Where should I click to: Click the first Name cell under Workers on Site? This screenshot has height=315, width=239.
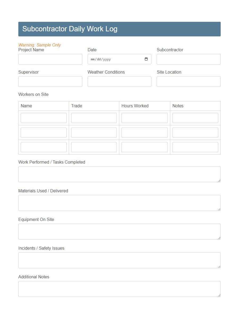44,118
